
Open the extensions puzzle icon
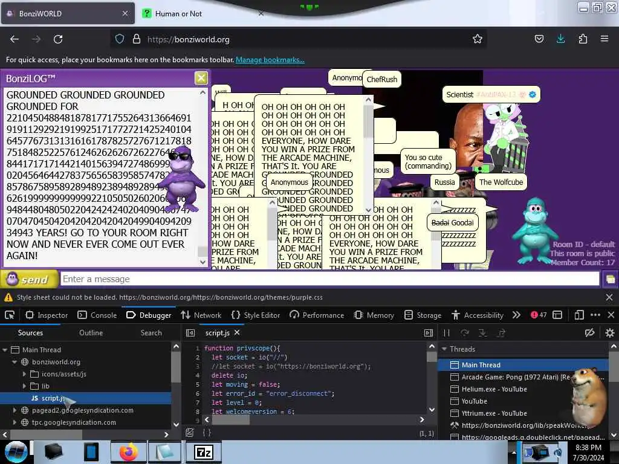583,39
